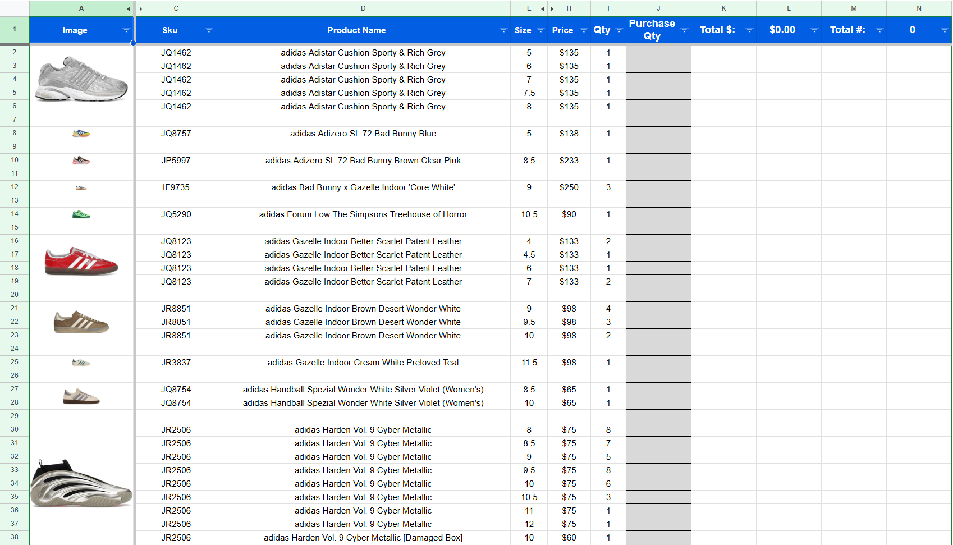
Task: Open the Size column filter icon
Action: pos(540,30)
